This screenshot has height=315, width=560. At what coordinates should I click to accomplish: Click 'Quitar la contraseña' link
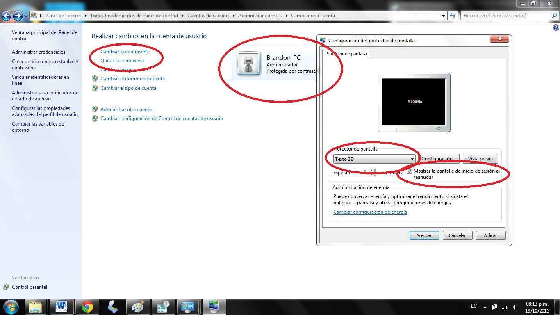click(x=122, y=61)
